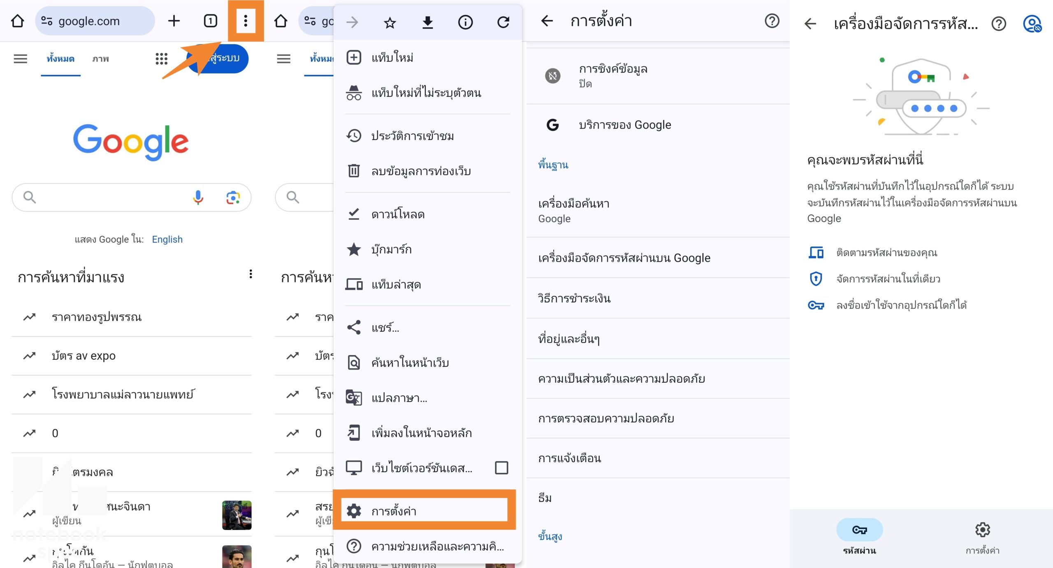Open Google Lens camera search icon
This screenshot has width=1053, height=568.
(233, 198)
